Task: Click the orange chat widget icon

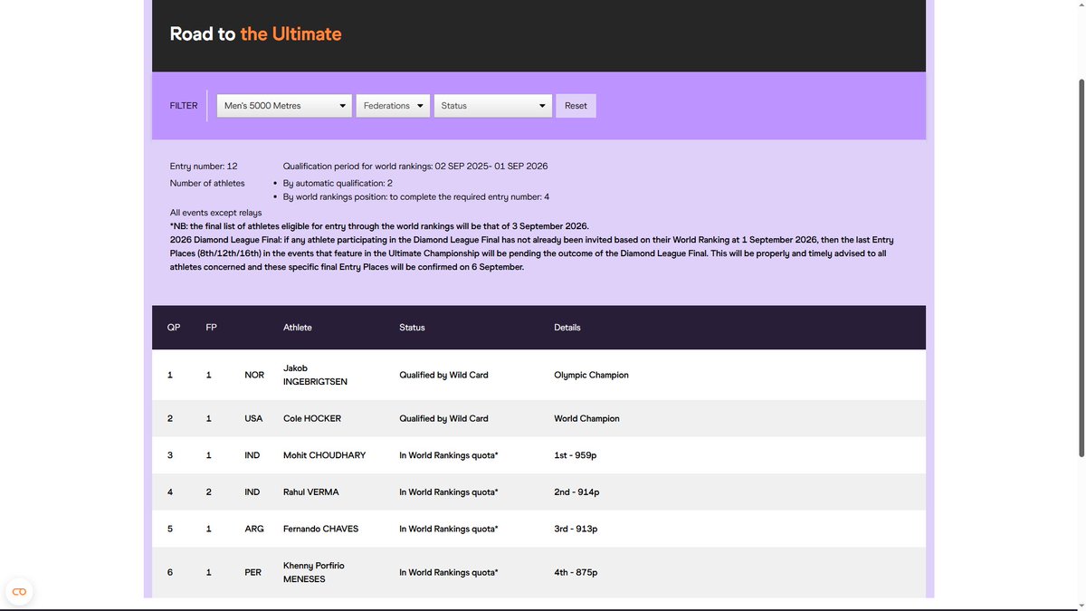Action: coord(19,592)
